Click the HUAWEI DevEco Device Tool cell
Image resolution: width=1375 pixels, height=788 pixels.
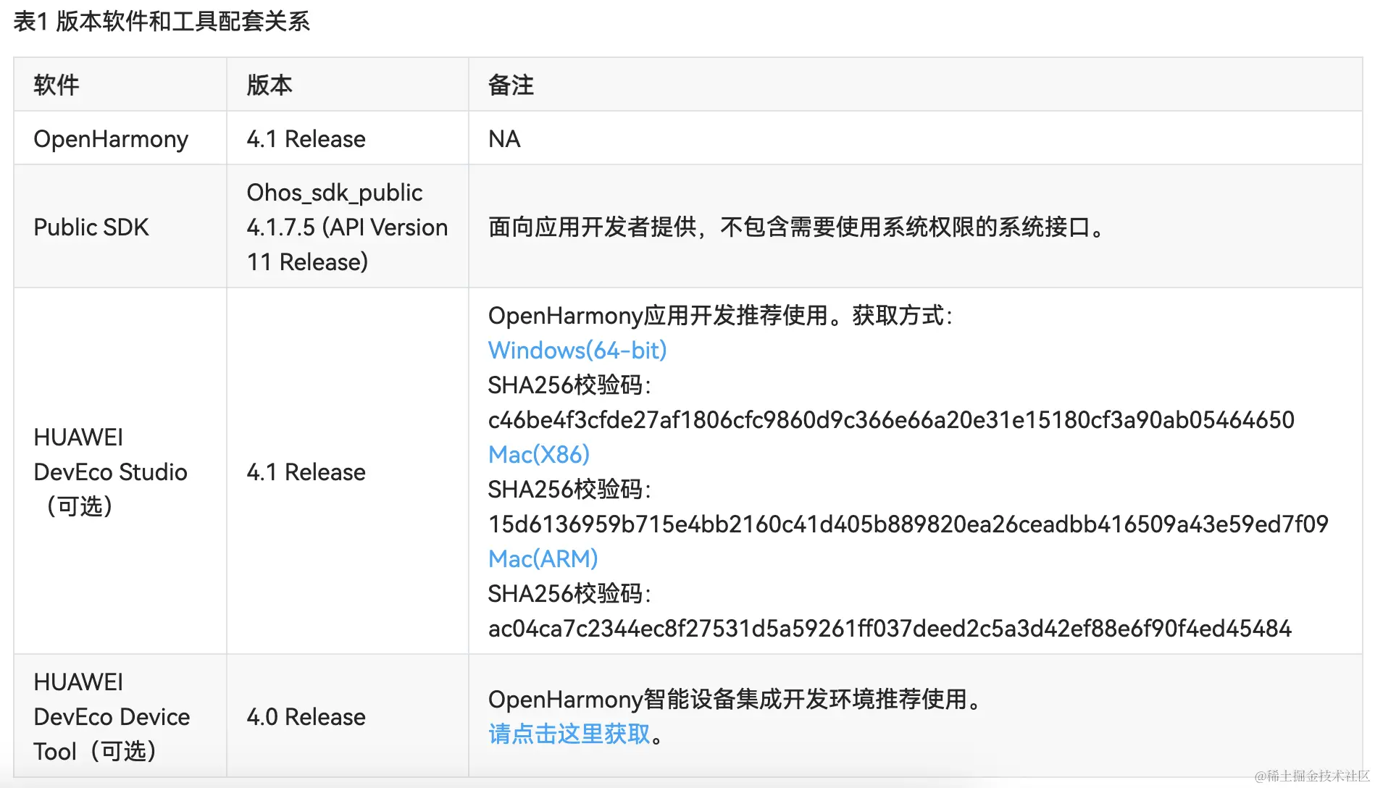point(120,716)
